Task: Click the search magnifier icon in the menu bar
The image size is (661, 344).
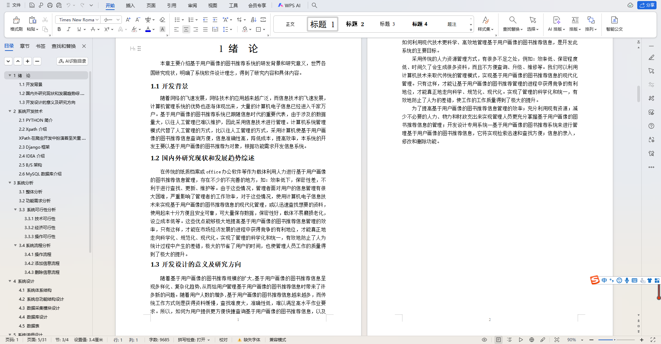Action: coord(314,5)
